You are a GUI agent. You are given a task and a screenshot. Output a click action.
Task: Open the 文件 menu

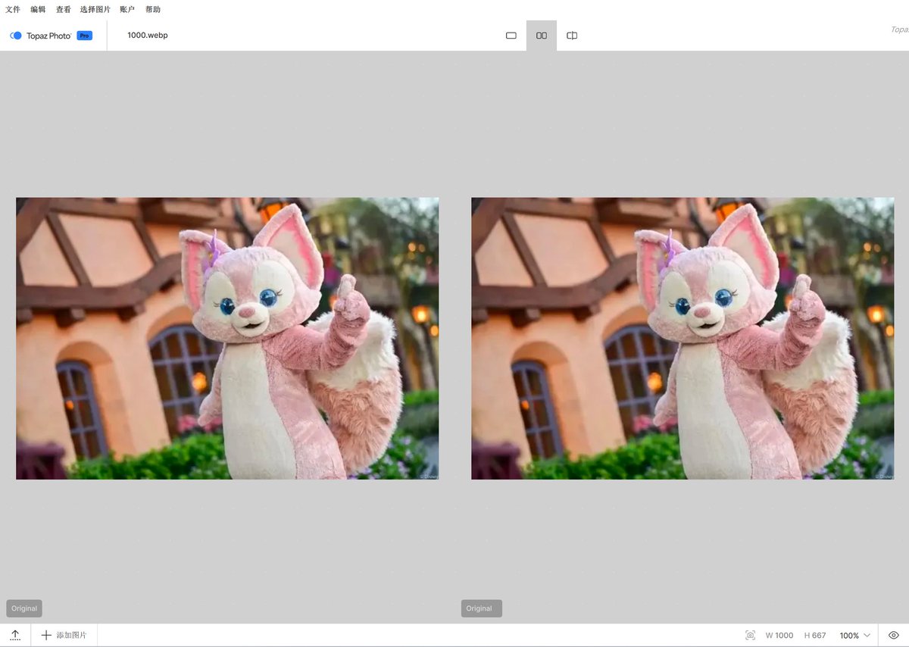pos(13,10)
